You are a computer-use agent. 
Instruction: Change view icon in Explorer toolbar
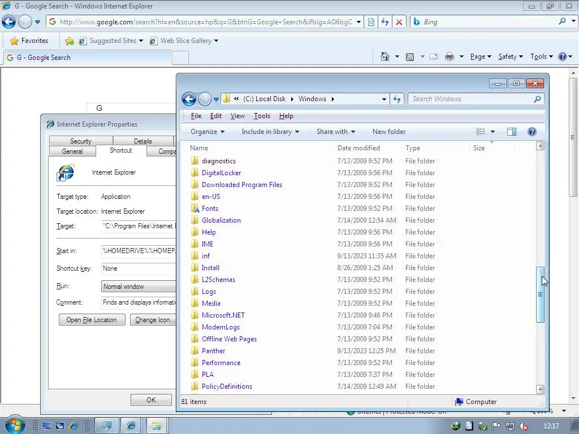480,132
